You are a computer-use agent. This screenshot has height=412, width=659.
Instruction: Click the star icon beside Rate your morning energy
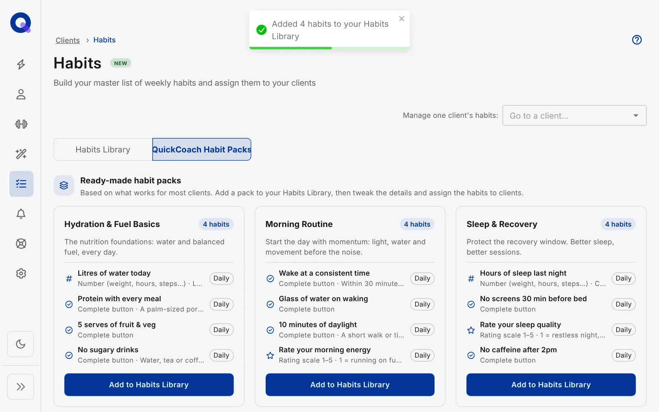[270, 355]
